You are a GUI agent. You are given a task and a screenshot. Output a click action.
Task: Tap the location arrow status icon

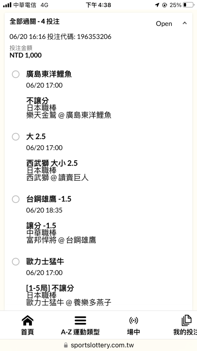coord(157,5)
